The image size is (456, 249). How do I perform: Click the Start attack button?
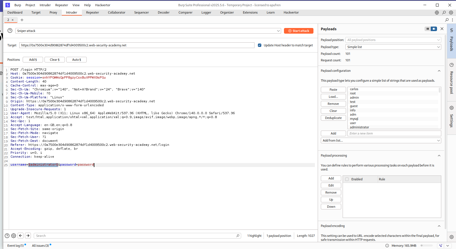click(x=298, y=31)
